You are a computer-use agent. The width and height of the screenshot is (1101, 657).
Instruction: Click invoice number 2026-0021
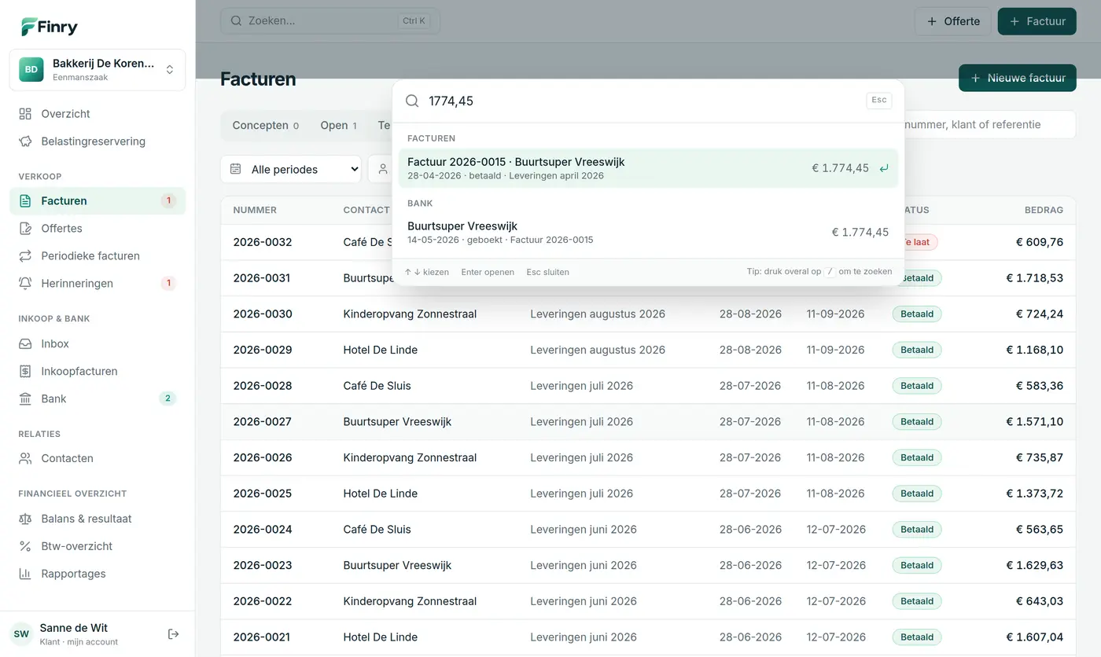(x=263, y=637)
